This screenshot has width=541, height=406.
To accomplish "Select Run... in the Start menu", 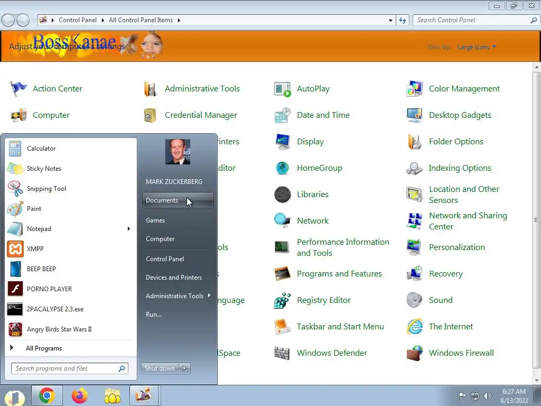I will point(178,315).
